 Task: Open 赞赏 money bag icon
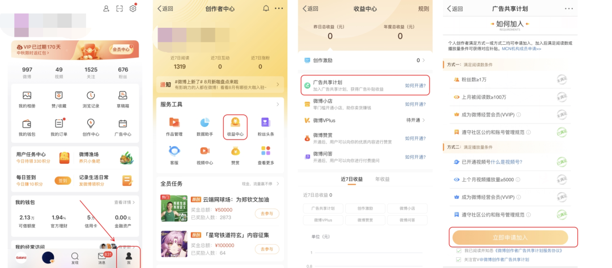click(x=235, y=151)
